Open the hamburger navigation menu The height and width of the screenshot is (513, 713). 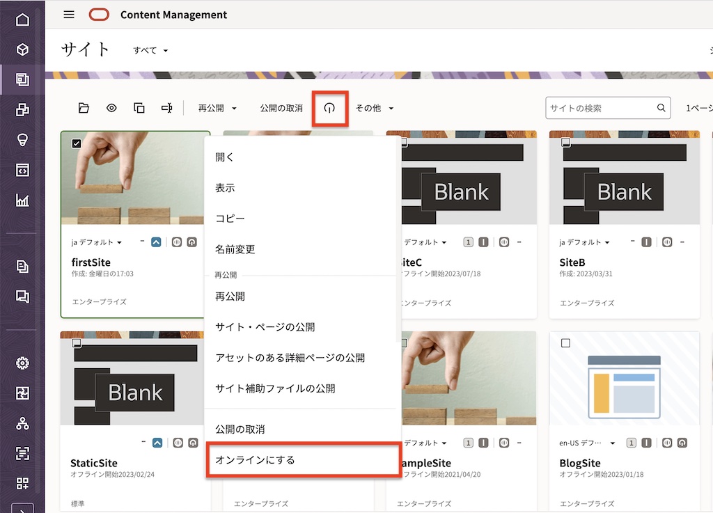coord(69,15)
